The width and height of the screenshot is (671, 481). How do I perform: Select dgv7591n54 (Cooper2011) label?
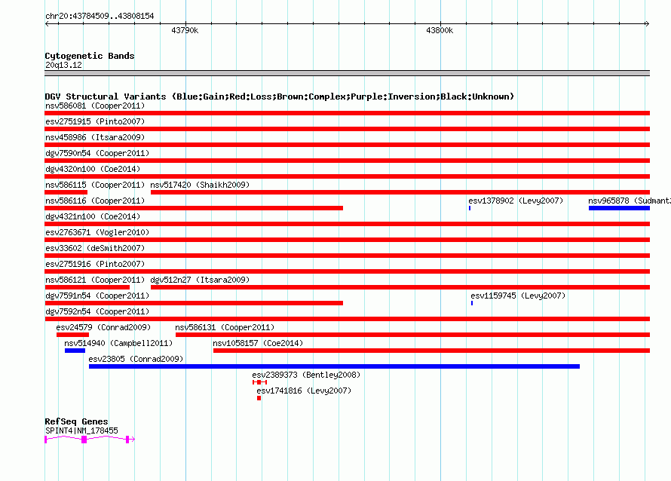(97, 296)
